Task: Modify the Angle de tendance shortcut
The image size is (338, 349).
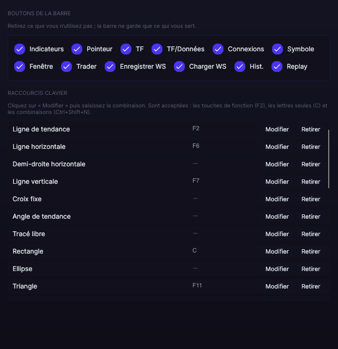Action: [277, 216]
